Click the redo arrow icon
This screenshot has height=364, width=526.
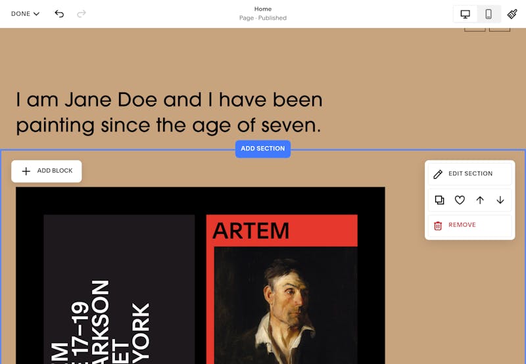click(82, 14)
